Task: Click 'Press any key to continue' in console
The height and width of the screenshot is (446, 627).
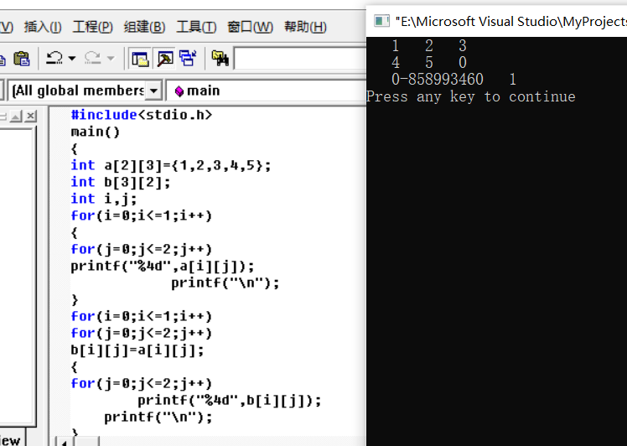Action: (x=470, y=96)
